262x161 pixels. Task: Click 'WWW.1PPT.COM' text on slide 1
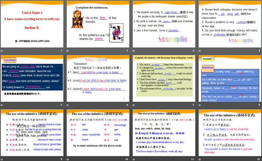[x=40, y=41]
